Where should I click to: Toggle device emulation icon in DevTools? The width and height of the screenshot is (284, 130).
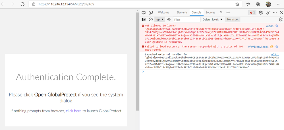tap(151, 13)
